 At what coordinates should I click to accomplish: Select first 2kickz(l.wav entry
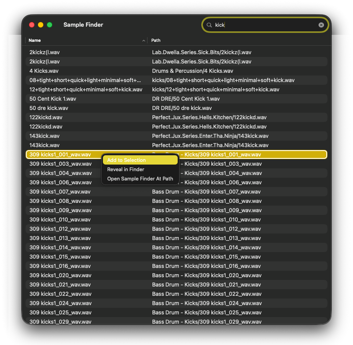tap(45, 52)
